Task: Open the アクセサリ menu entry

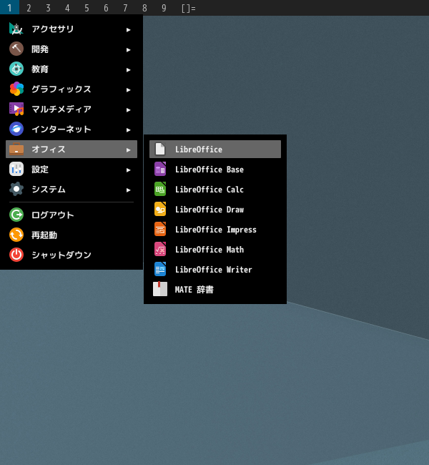Action: (71, 29)
